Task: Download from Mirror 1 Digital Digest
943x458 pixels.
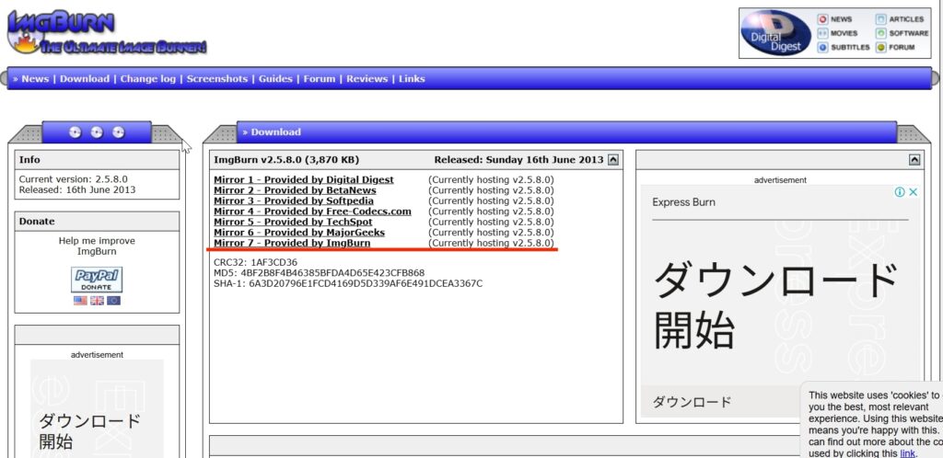Action: pos(304,179)
